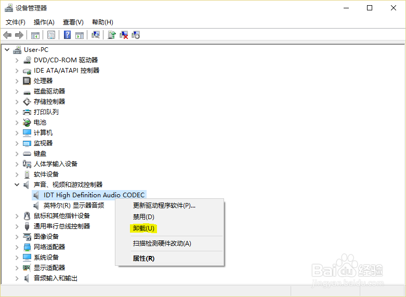The image size is (406, 297).
Task: Select the 系统设备 label text
Action: [46, 258]
